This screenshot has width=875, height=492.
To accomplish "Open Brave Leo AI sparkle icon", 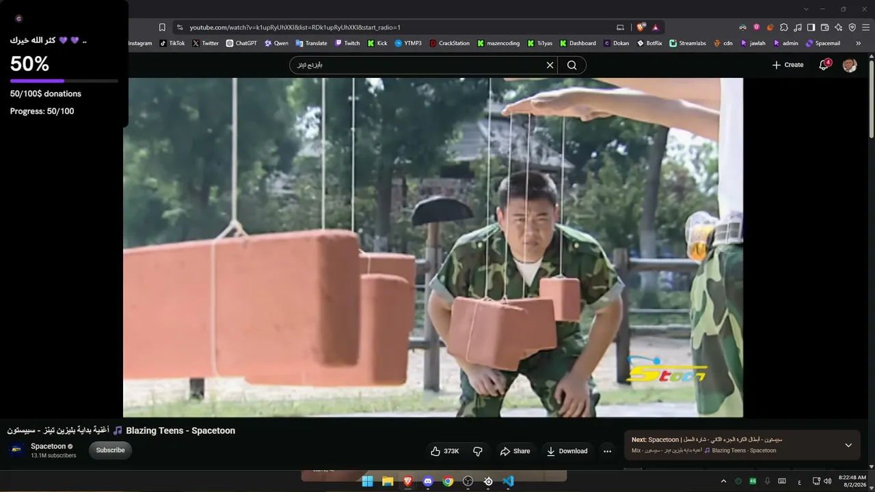I will tap(838, 27).
